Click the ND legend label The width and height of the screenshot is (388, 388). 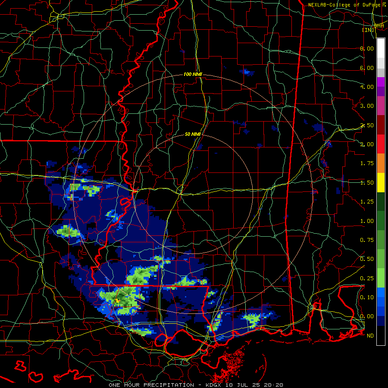click(370, 336)
